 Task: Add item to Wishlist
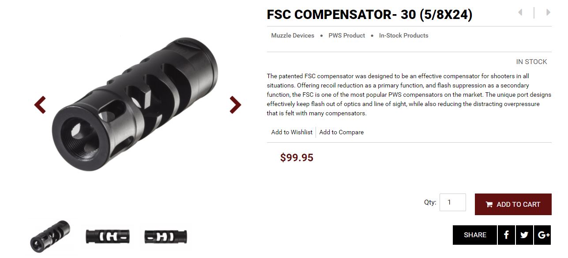(x=292, y=132)
